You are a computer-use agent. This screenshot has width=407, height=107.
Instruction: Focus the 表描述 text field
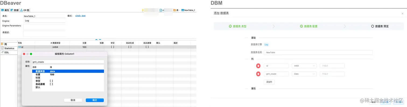[x=44, y=34]
